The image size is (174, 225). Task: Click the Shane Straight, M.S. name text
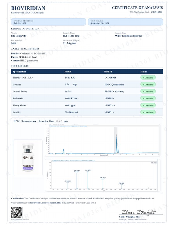coord(130,217)
